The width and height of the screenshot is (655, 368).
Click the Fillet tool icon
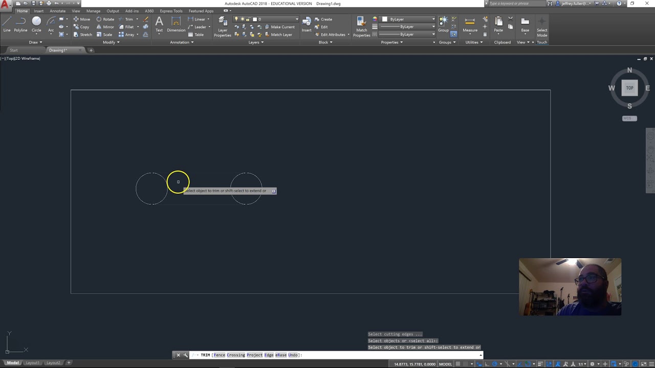coord(121,27)
